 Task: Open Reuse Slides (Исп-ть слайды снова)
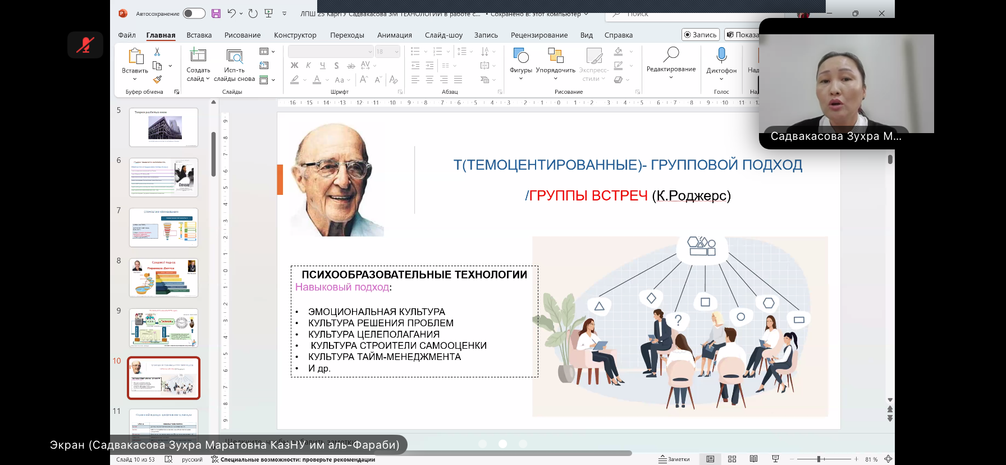click(x=234, y=65)
